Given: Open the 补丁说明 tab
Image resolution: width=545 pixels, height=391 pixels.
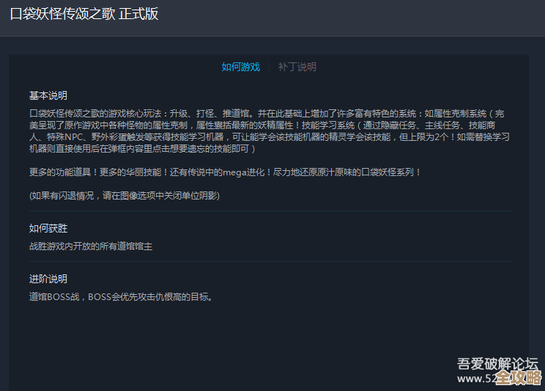Looking at the screenshot, I should coord(297,67).
